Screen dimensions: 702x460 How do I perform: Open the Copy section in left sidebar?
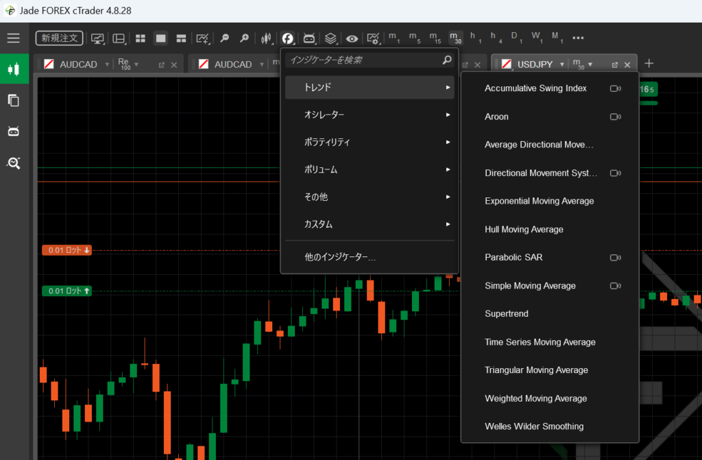(x=14, y=101)
